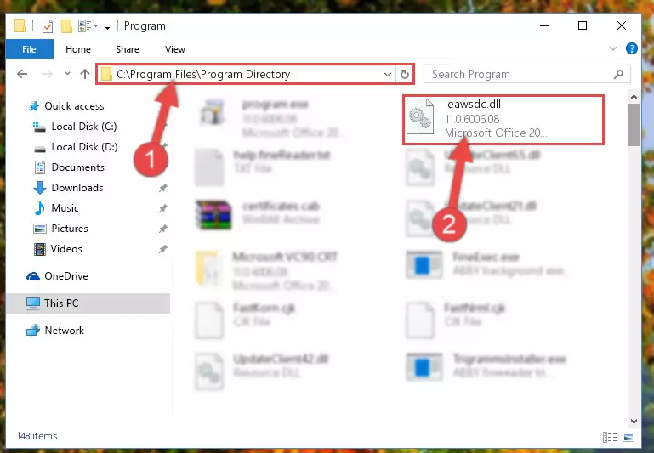Expand the address bar history dropdown

tap(388, 74)
